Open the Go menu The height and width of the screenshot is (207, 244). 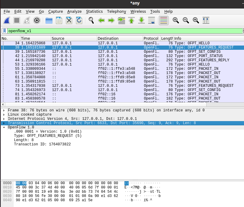point(41,12)
